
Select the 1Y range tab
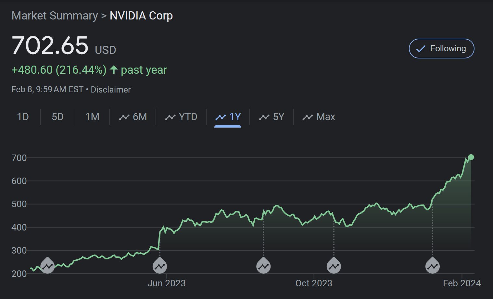click(228, 117)
